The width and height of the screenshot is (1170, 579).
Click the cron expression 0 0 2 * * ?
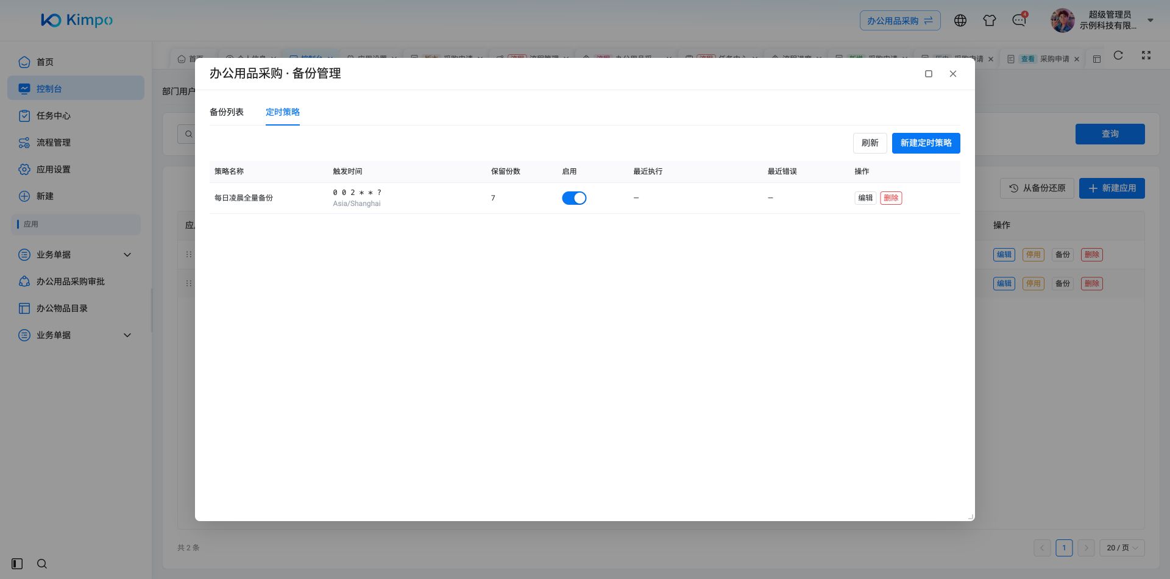[x=357, y=193]
